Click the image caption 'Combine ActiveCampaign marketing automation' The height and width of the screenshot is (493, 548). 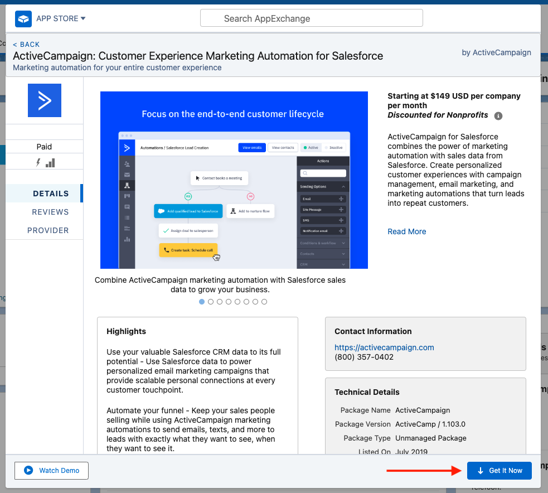tap(220, 284)
